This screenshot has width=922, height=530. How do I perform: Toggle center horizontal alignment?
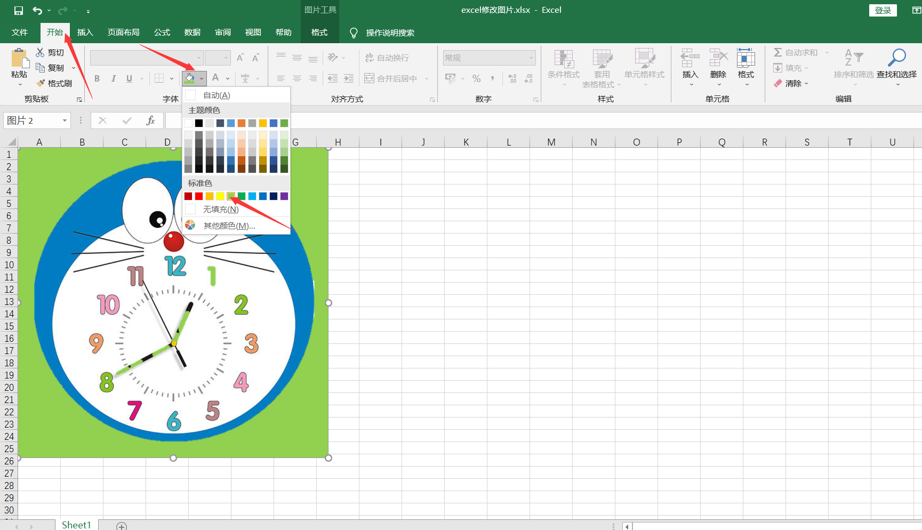[297, 78]
